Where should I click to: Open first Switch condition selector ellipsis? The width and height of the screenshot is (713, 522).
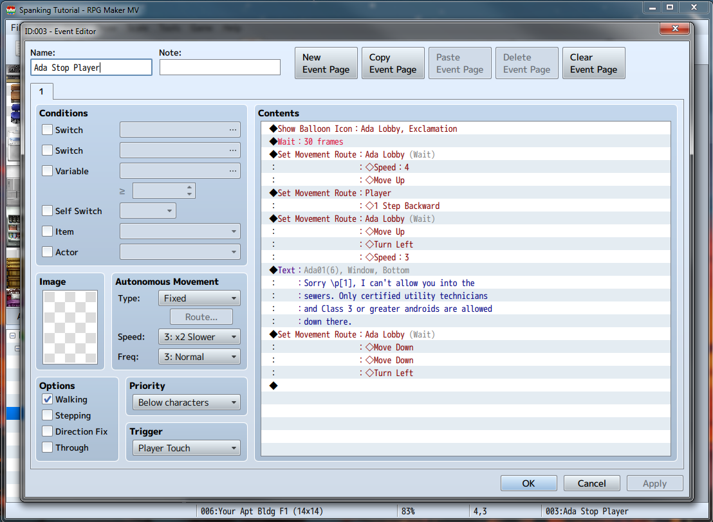click(x=232, y=129)
